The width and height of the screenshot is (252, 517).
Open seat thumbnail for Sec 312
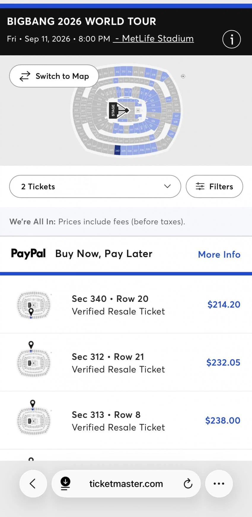(34, 360)
